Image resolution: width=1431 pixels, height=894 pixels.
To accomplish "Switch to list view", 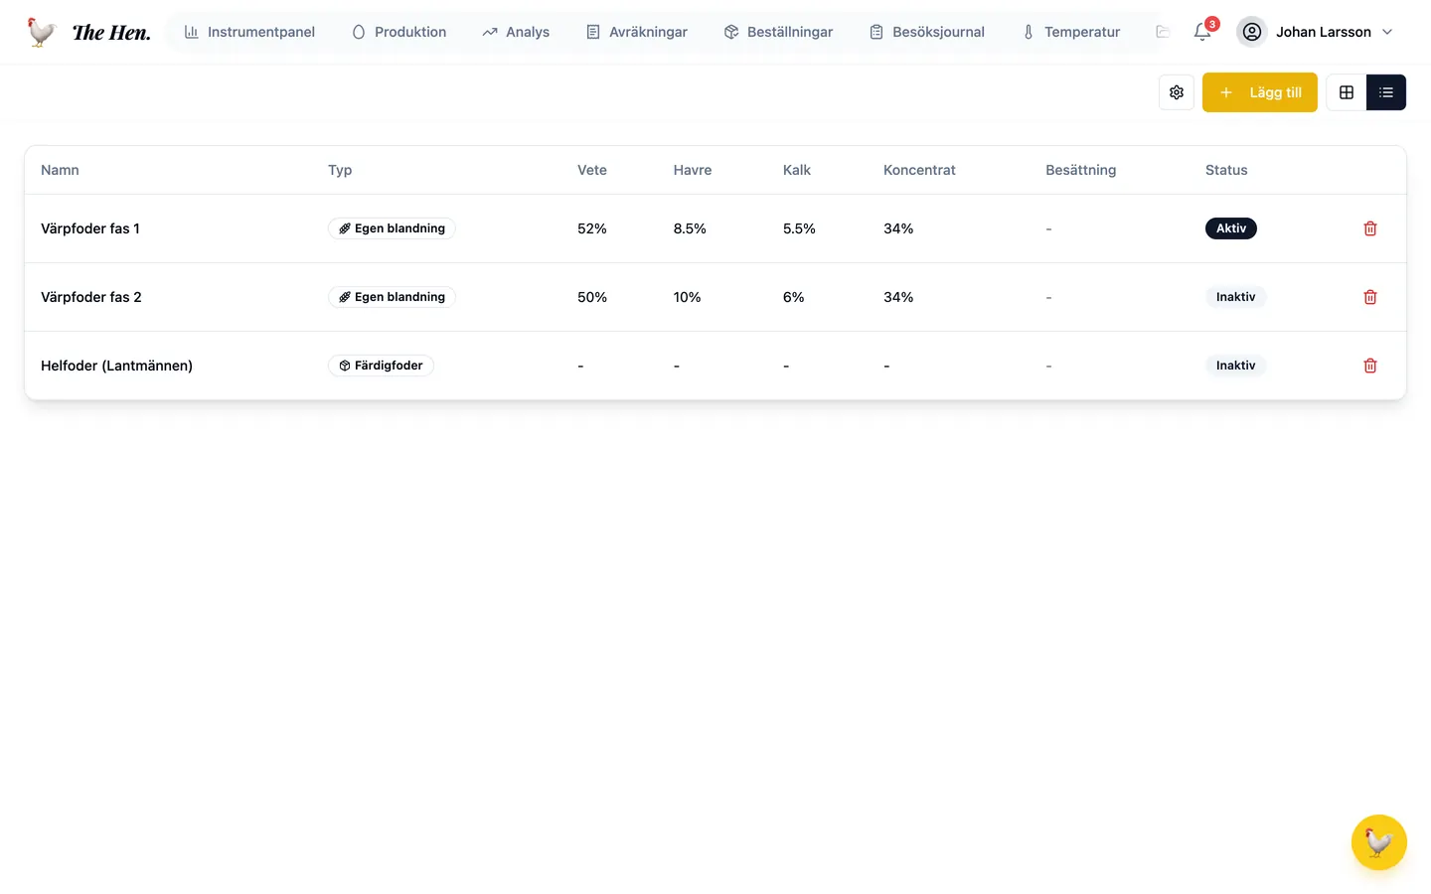I will tap(1386, 92).
